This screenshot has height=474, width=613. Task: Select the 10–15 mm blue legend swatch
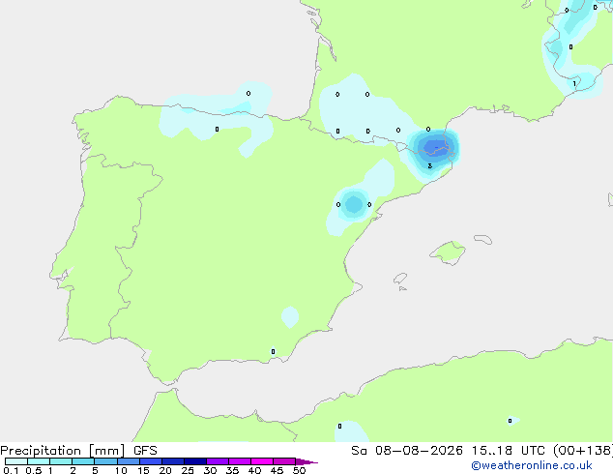coord(129,461)
